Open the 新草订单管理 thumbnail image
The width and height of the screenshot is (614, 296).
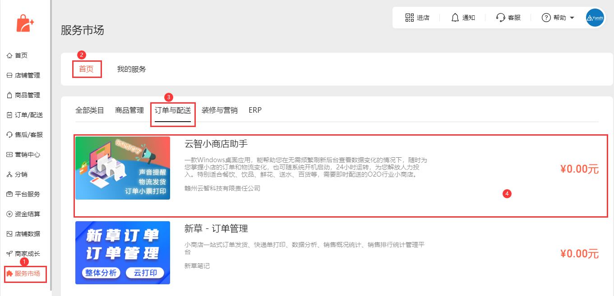click(123, 253)
